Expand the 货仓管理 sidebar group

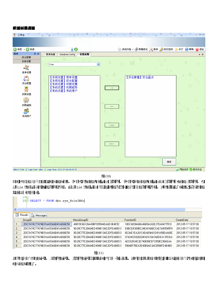[26, 57]
